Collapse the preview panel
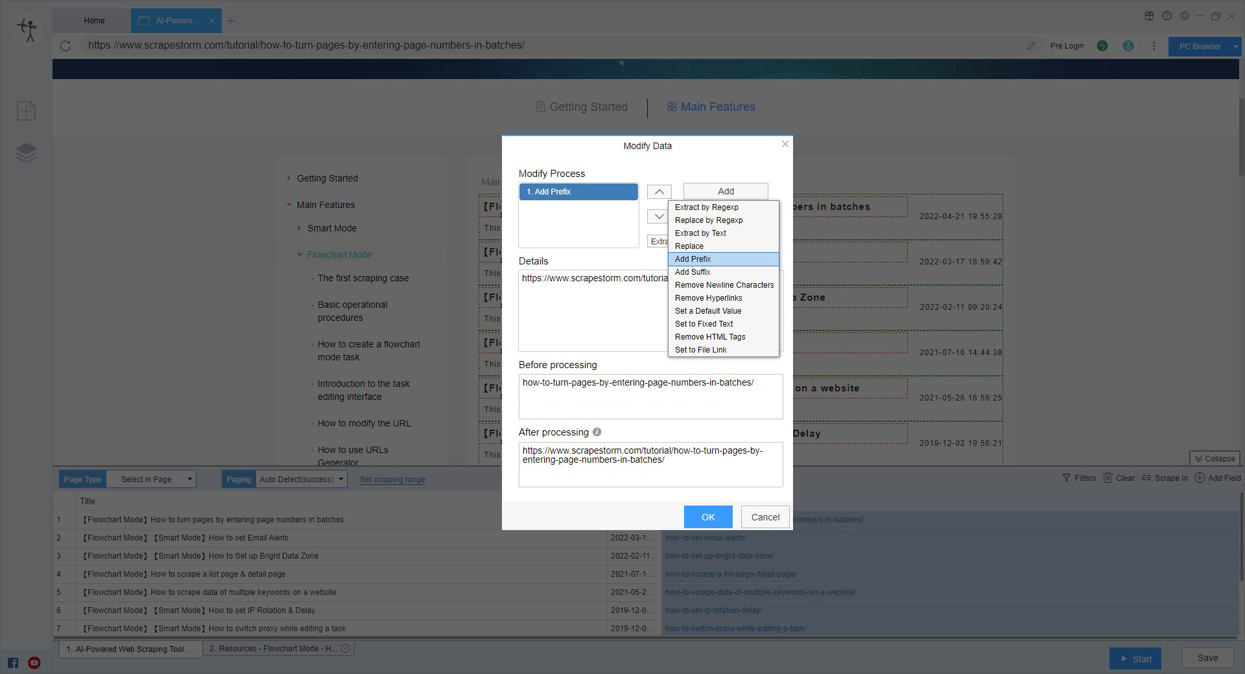The height and width of the screenshot is (674, 1245). (x=1214, y=458)
